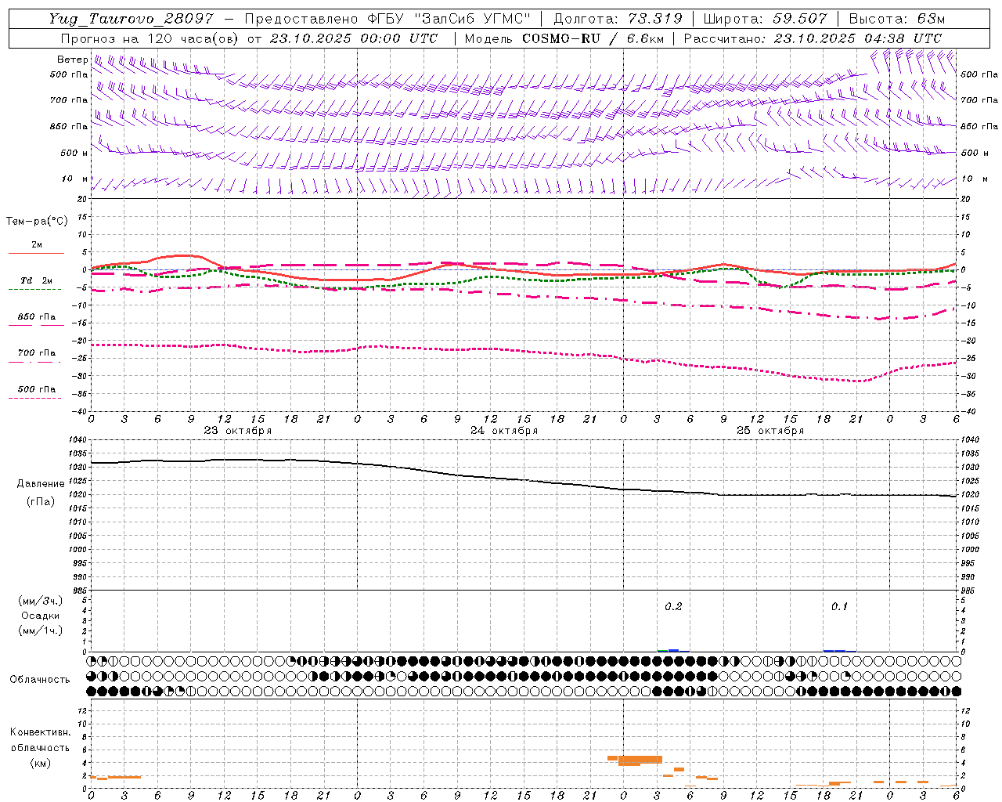This screenshot has width=1002, height=802.
Task: Click the solid red line sample under 2м legend
Action: click(36, 253)
